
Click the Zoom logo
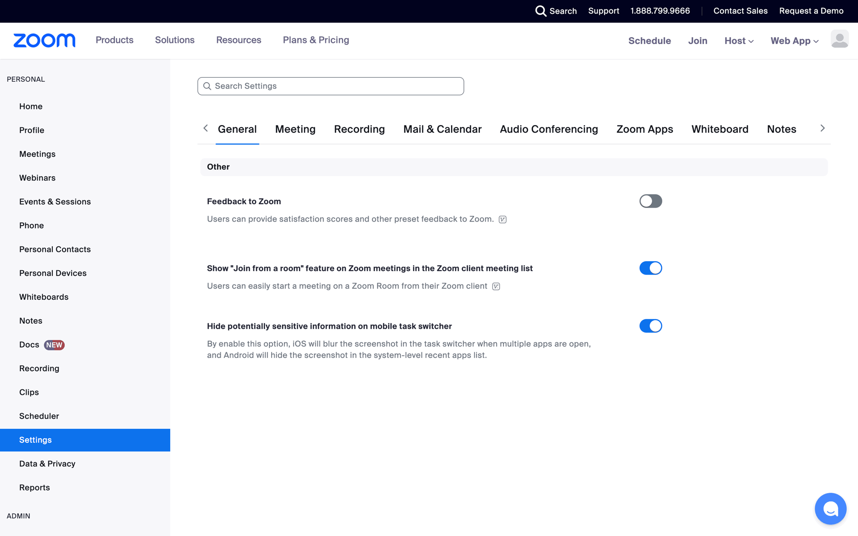pyautogui.click(x=44, y=40)
